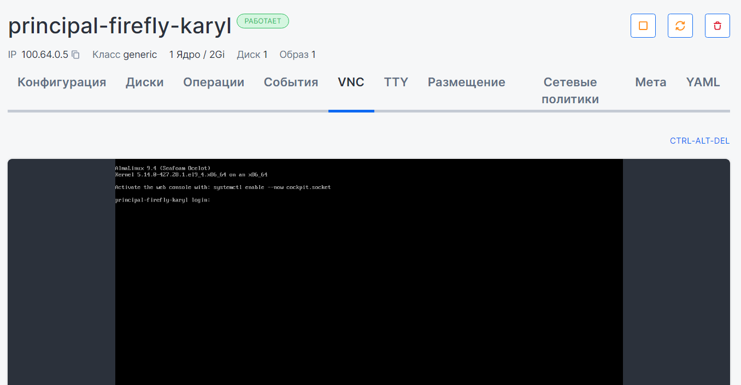
Task: Click the stop virtual machine square icon
Action: pos(643,26)
